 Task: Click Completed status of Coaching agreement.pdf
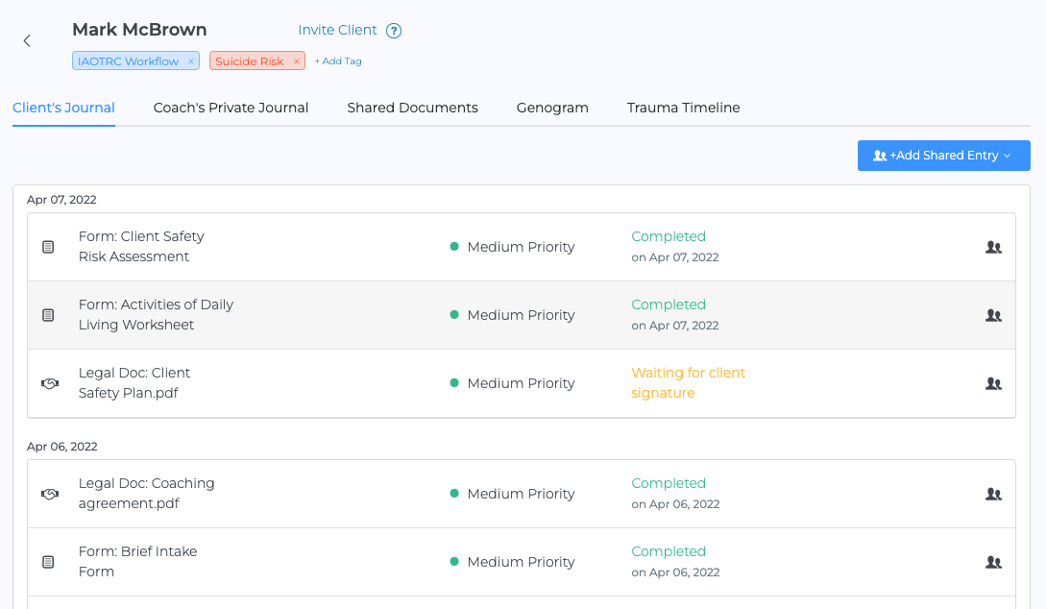pyautogui.click(x=669, y=483)
